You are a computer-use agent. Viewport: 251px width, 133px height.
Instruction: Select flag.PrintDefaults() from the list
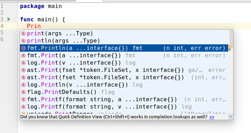124,92
